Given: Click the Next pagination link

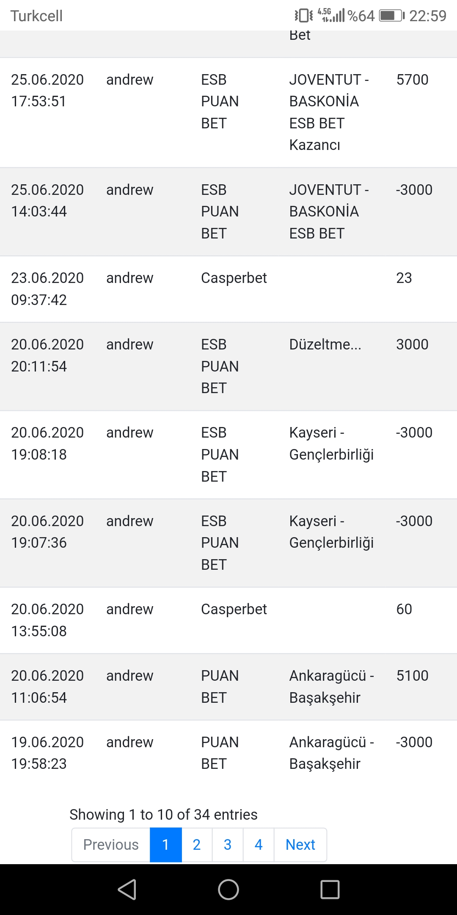Looking at the screenshot, I should coord(300,845).
